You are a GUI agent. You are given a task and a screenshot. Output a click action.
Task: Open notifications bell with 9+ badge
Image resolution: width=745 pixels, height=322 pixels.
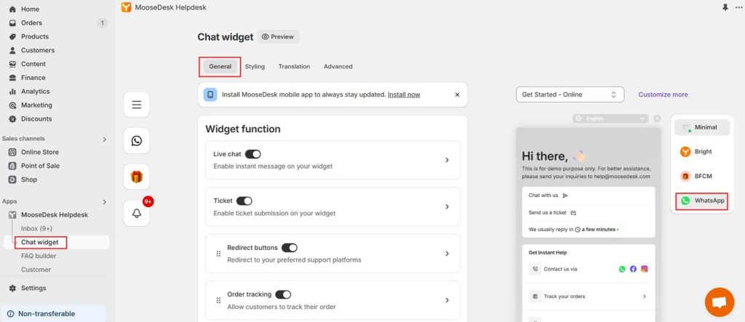pos(136,213)
